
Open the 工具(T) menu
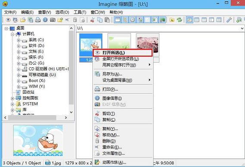pyautogui.click(x=80, y=12)
